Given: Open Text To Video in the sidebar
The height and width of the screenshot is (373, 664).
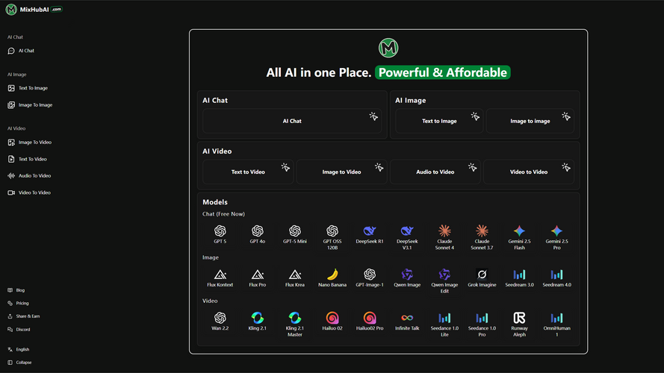Looking at the screenshot, I should (28, 159).
